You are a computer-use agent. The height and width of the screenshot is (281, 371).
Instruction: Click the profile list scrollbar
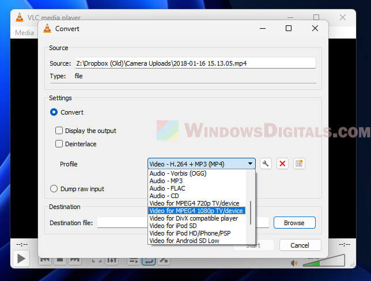[251, 212]
